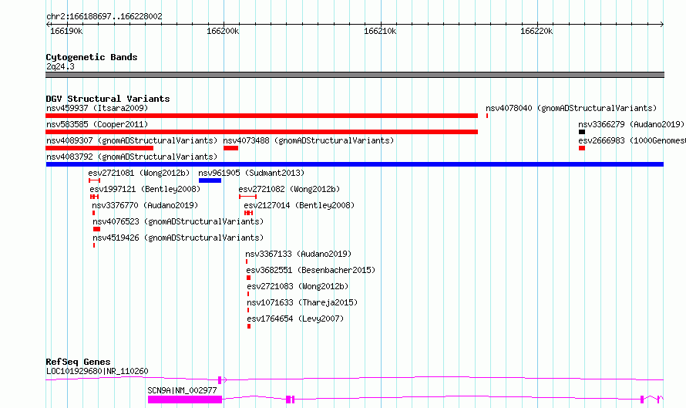686x408 pixels.
Task: Open esv1764654 (Levy2007) label
Action: [x=295, y=319]
